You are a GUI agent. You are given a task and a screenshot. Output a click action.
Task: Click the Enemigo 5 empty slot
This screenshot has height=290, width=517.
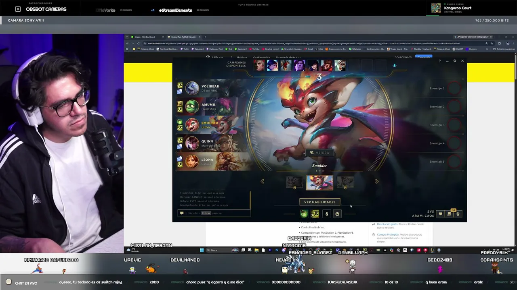click(x=454, y=162)
